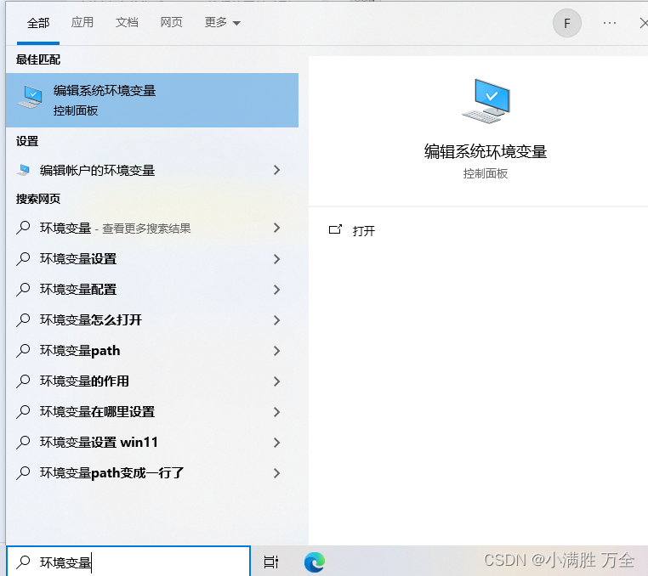Expand arrow beside 环境变量path
The width and height of the screenshot is (648, 576).
[x=277, y=351]
